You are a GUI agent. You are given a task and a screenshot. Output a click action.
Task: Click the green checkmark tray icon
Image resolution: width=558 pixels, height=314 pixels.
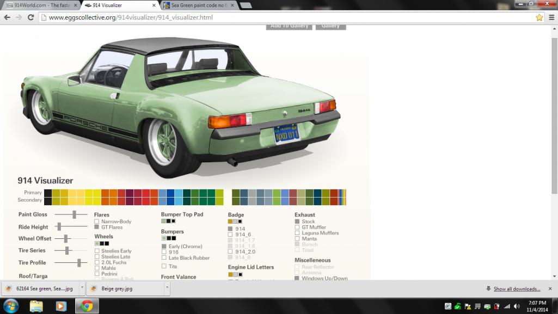point(458,306)
